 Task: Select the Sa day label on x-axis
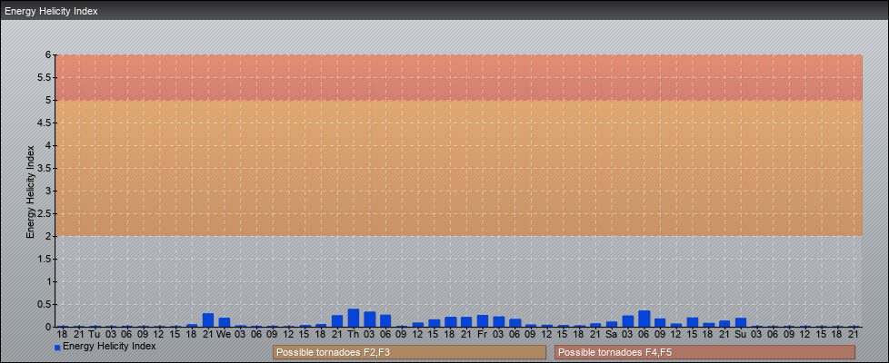[x=612, y=334]
